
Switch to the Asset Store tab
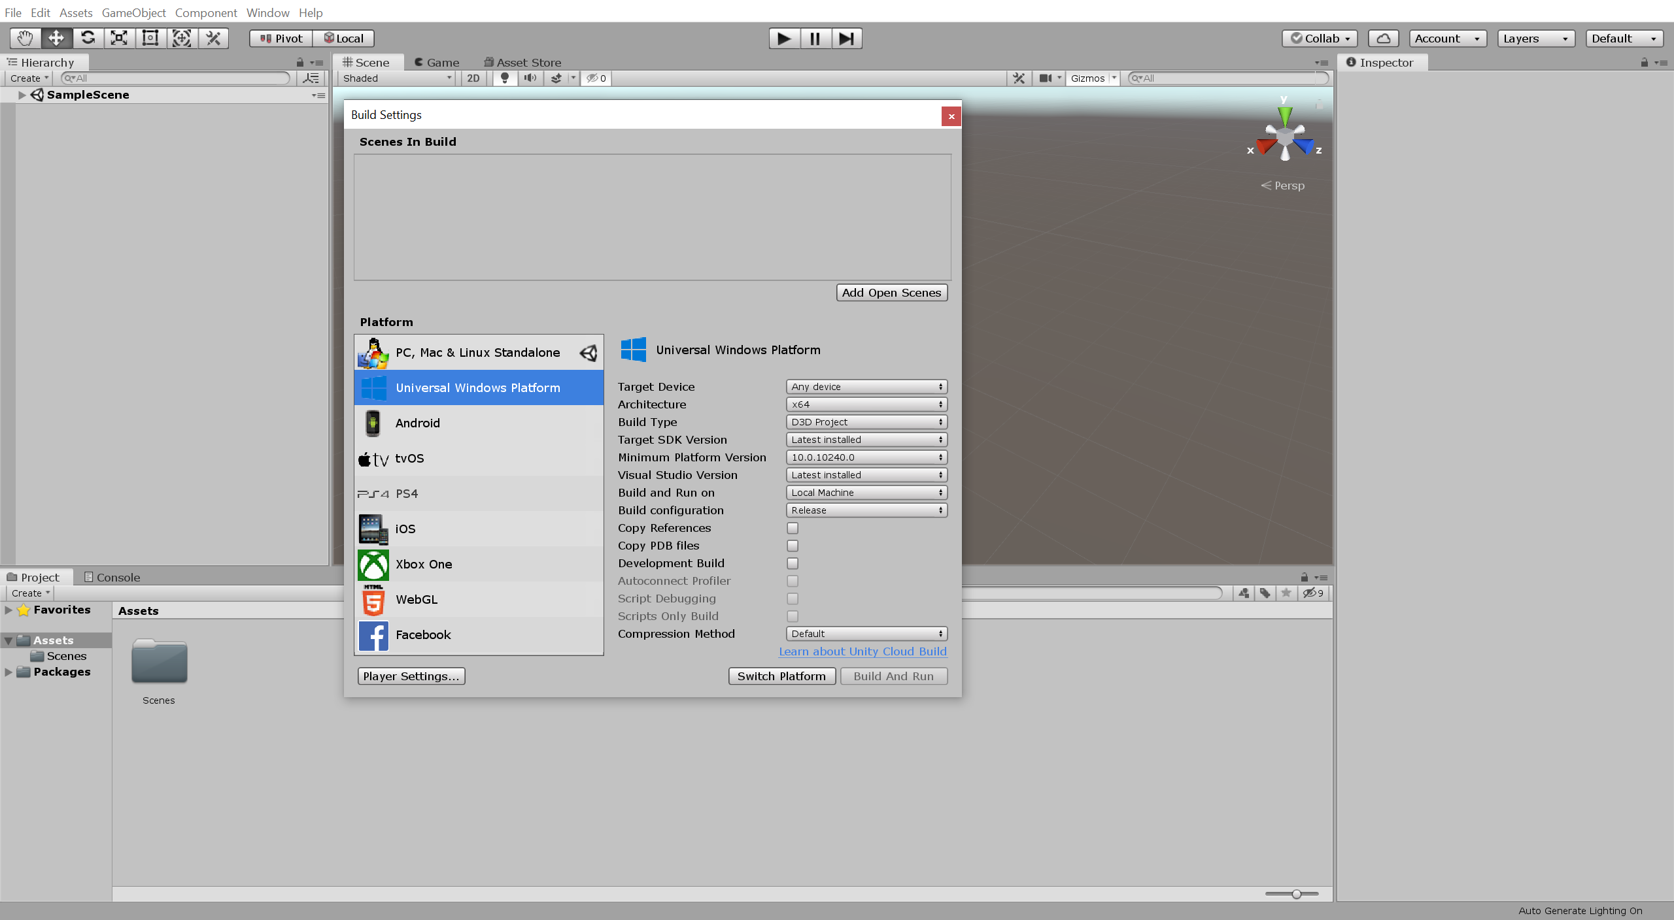(523, 63)
